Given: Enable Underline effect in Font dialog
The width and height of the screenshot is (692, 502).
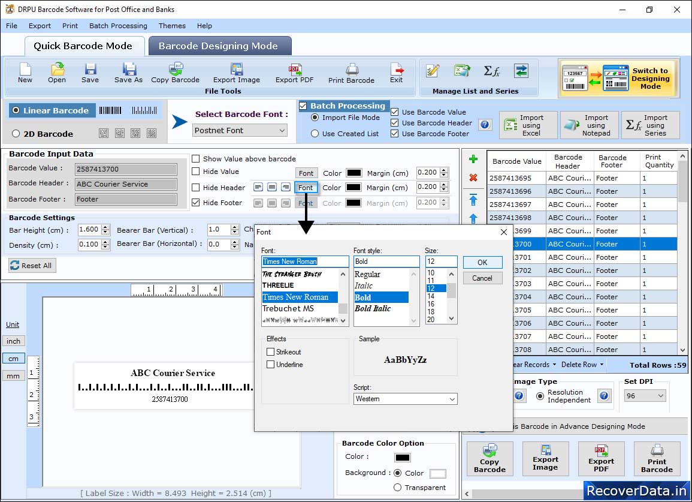Looking at the screenshot, I should click(x=271, y=365).
